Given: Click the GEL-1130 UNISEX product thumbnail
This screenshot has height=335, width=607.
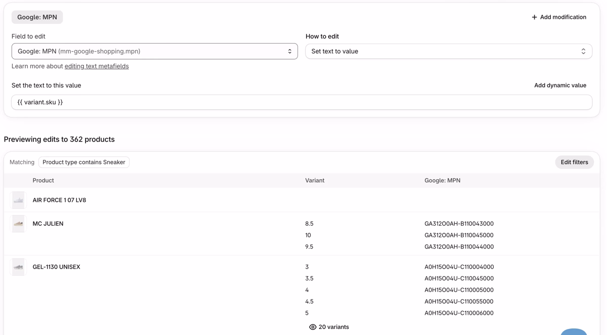Looking at the screenshot, I should pos(18,267).
